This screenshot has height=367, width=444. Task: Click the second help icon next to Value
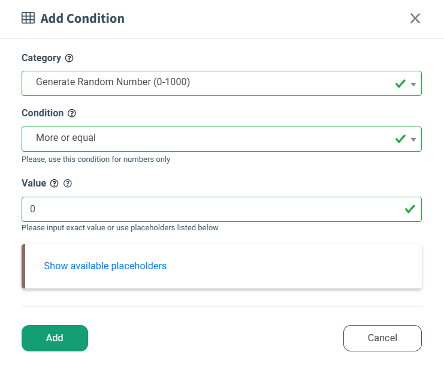(x=68, y=184)
